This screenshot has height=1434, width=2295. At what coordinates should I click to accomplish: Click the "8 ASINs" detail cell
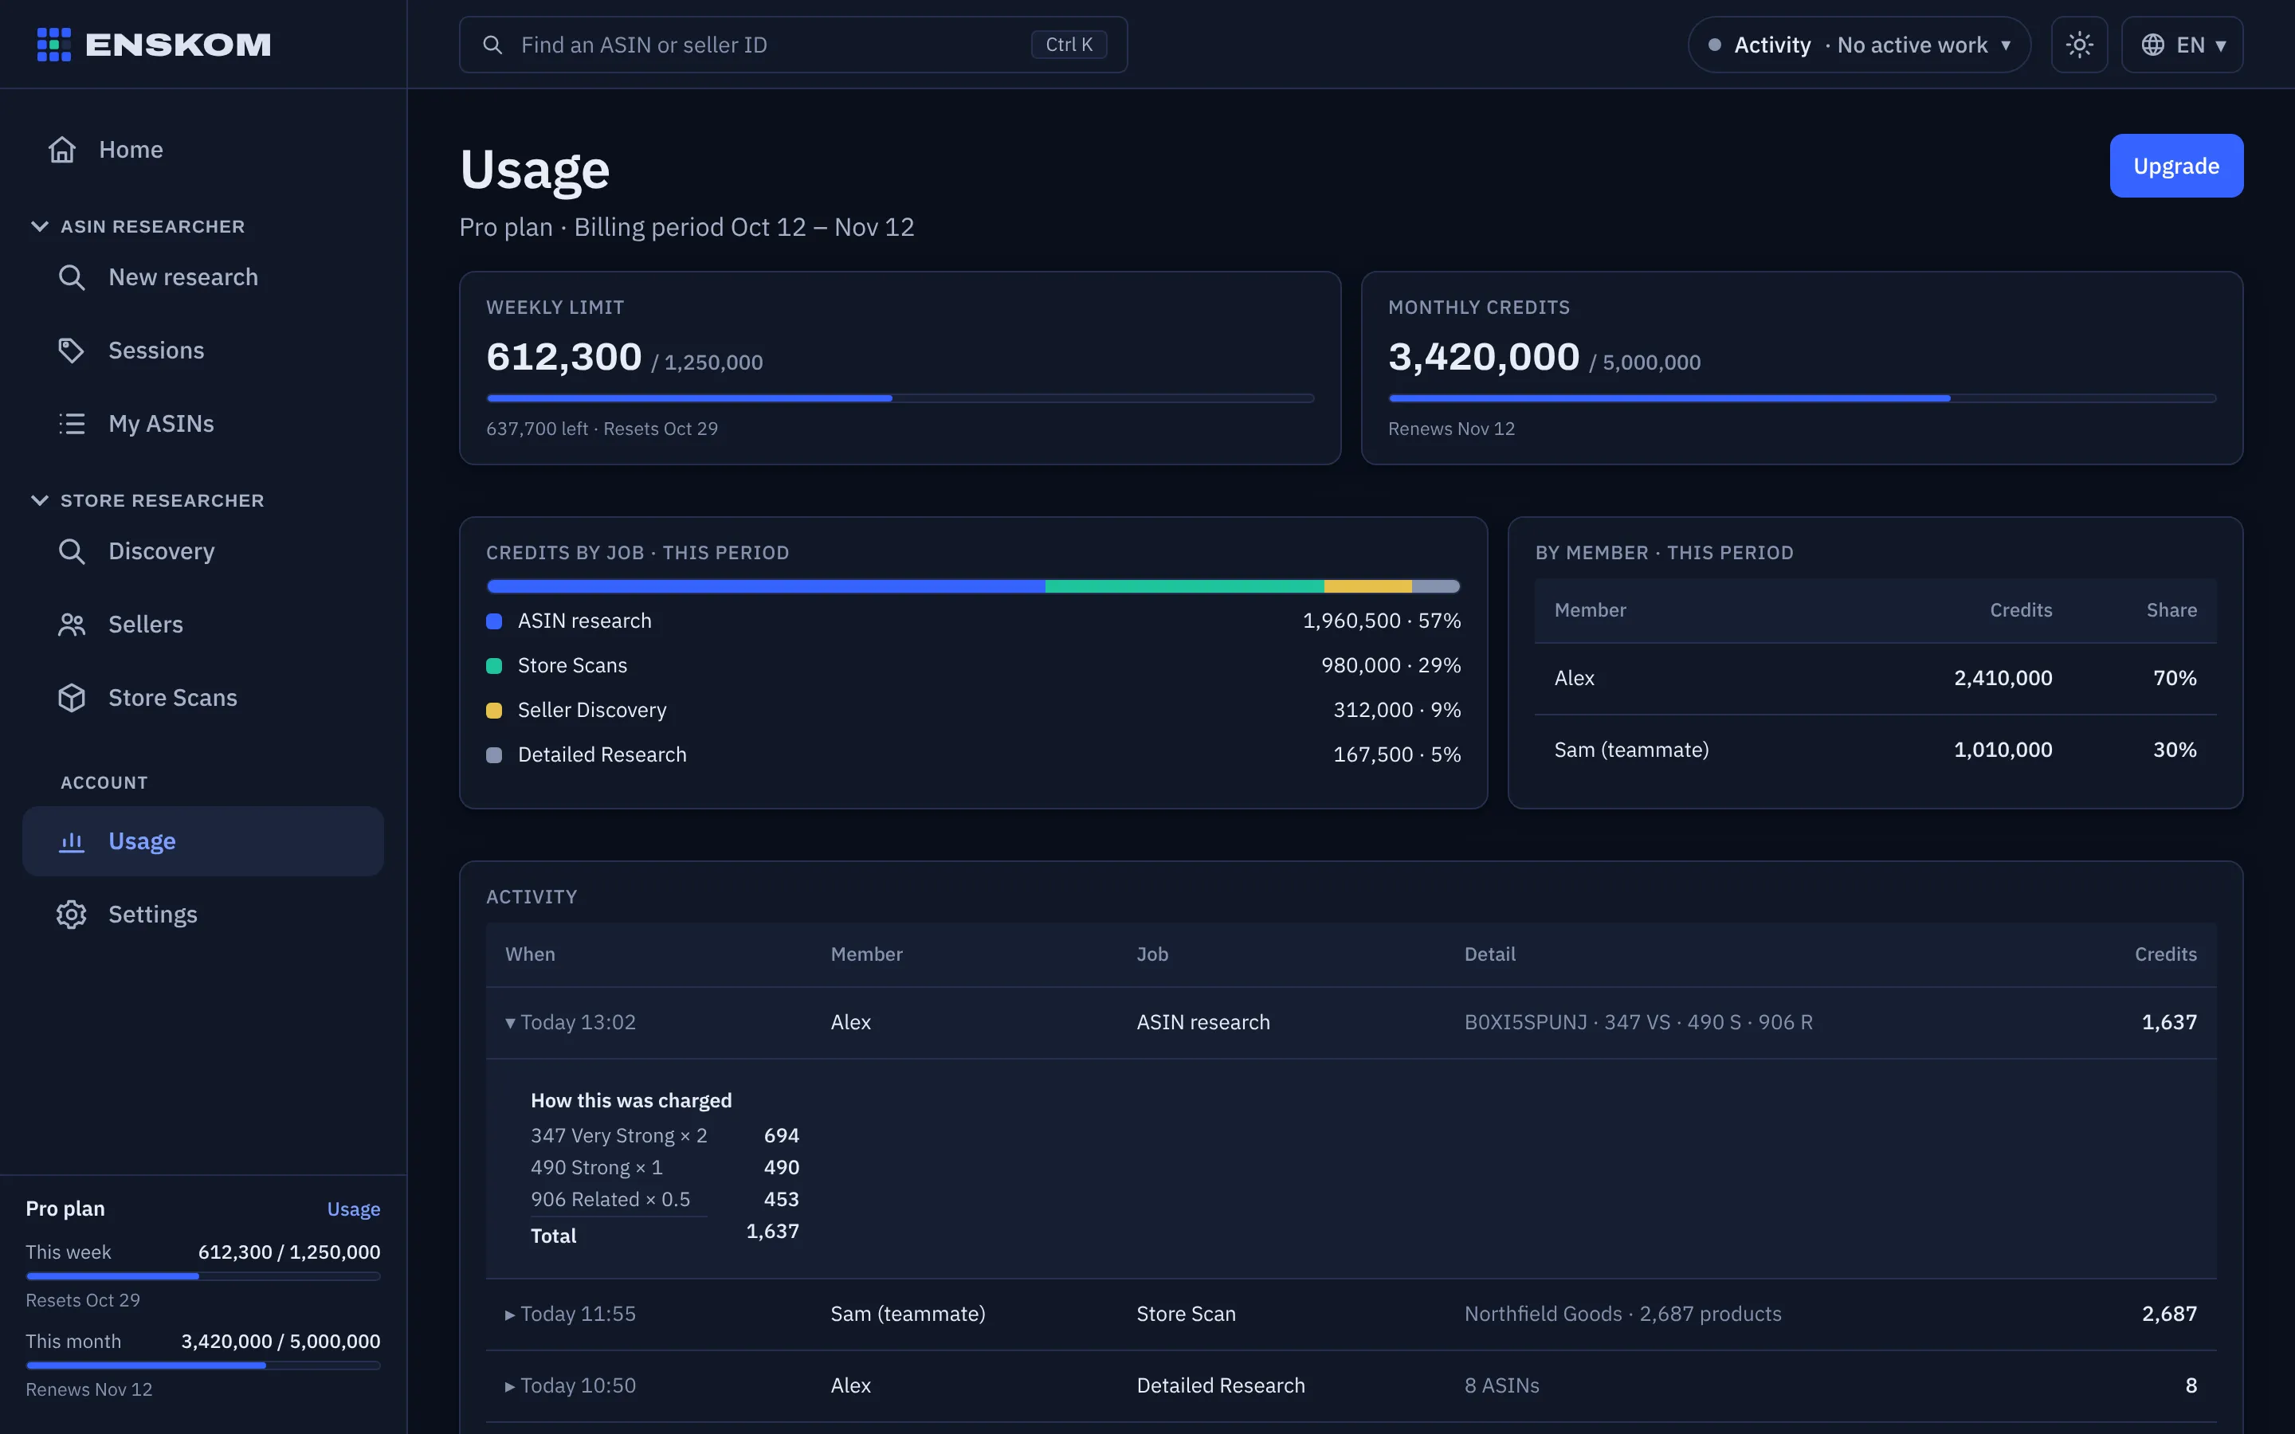(1501, 1386)
